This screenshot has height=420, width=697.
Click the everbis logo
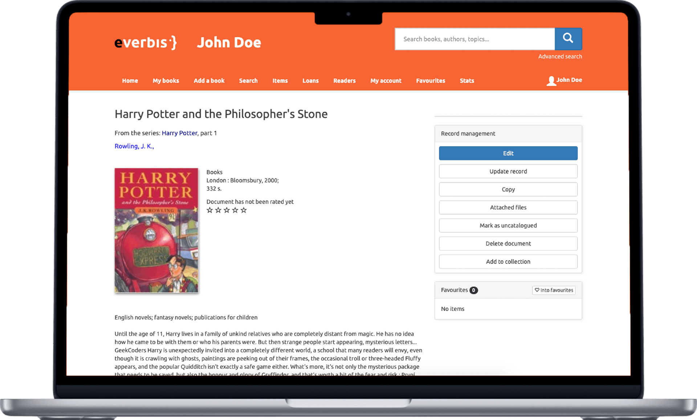(x=146, y=43)
